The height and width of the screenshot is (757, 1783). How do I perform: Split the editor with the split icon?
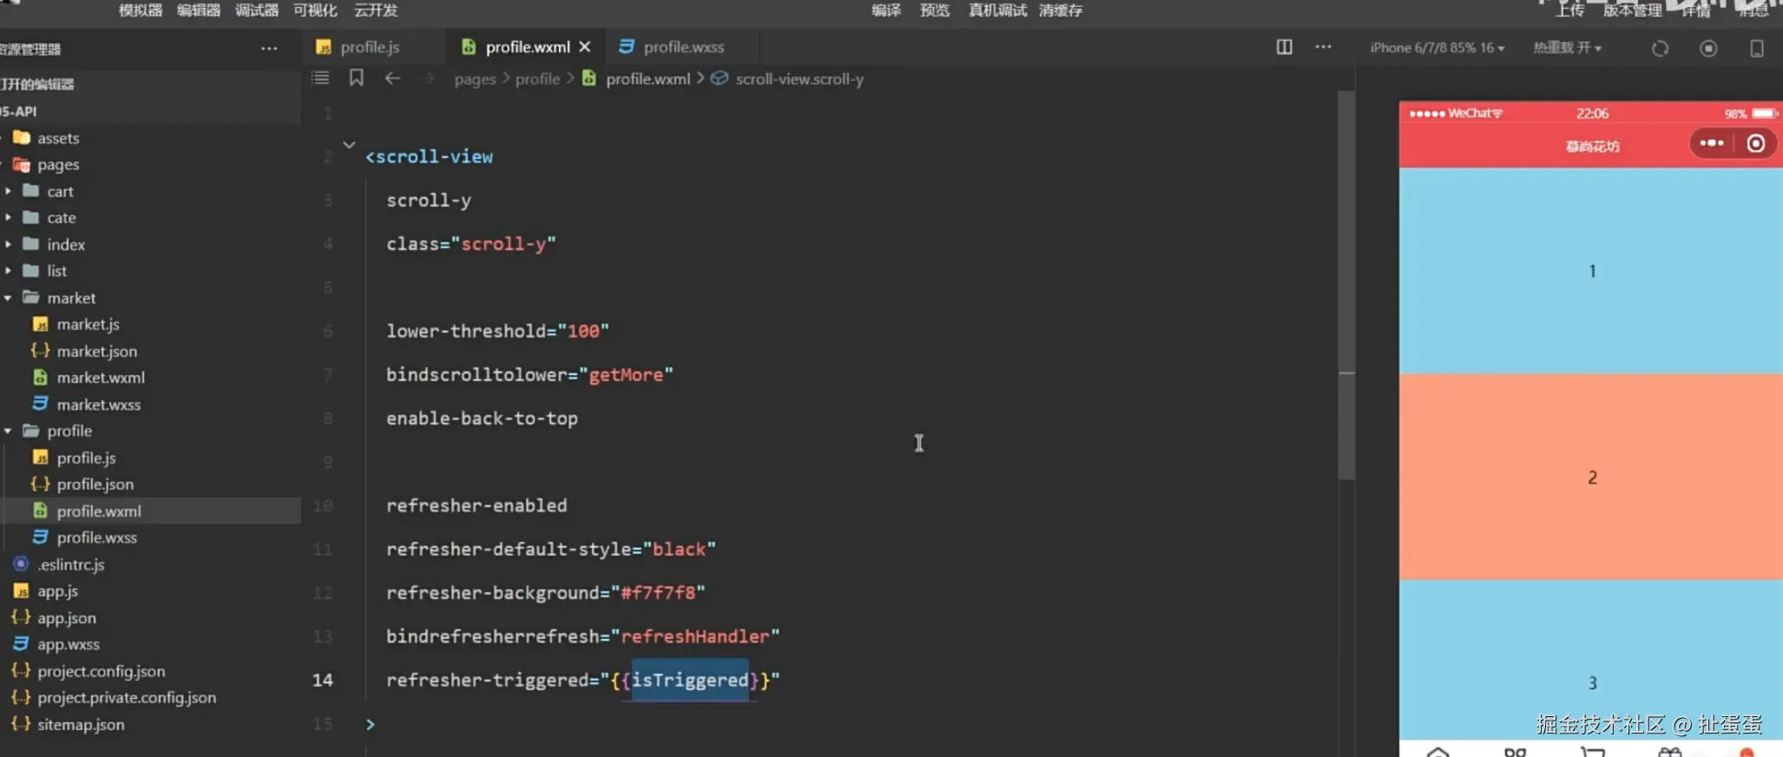coord(1284,47)
